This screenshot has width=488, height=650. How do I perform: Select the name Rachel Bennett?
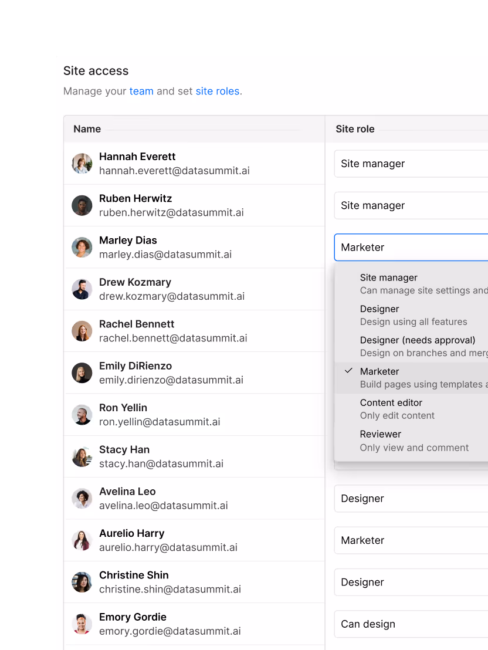137,324
